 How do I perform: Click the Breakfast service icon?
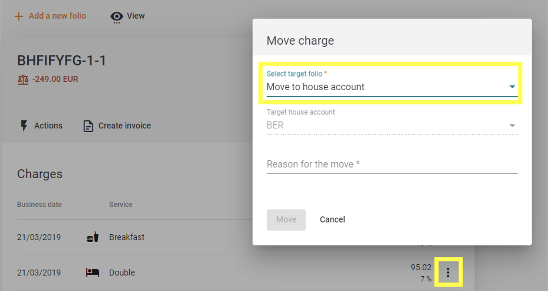tap(92, 237)
